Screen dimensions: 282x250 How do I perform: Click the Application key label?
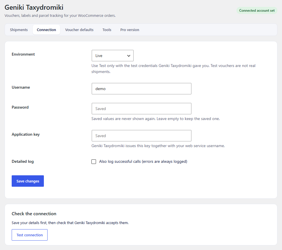click(26, 135)
